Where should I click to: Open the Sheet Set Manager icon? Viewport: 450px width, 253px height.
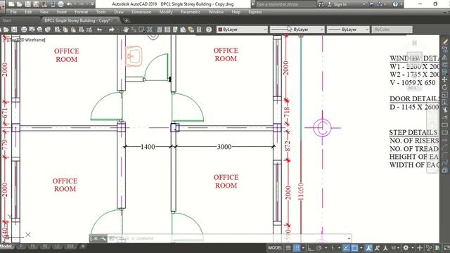pos(183,30)
